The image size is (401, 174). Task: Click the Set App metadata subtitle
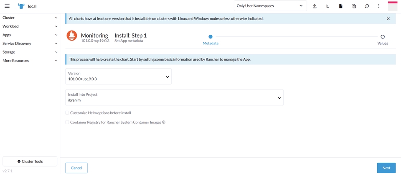pyautogui.click(x=129, y=41)
